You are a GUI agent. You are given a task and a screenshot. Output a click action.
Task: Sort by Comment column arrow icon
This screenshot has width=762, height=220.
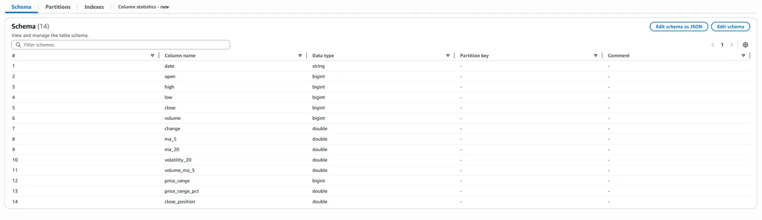(743, 56)
